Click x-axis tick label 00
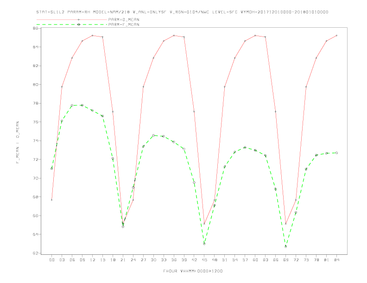367x283 pixels. tap(52, 260)
